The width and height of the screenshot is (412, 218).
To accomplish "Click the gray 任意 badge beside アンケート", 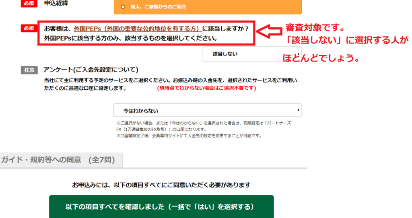I will tap(29, 70).
